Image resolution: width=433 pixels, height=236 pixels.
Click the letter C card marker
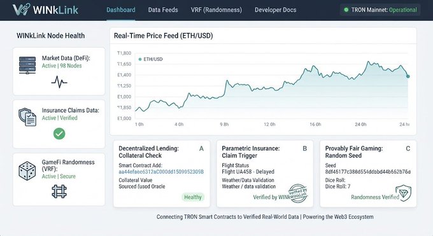click(x=408, y=148)
